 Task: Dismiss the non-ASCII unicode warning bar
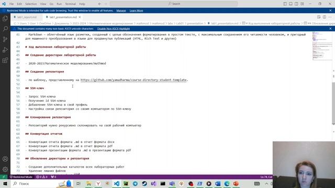(x=330, y=29)
